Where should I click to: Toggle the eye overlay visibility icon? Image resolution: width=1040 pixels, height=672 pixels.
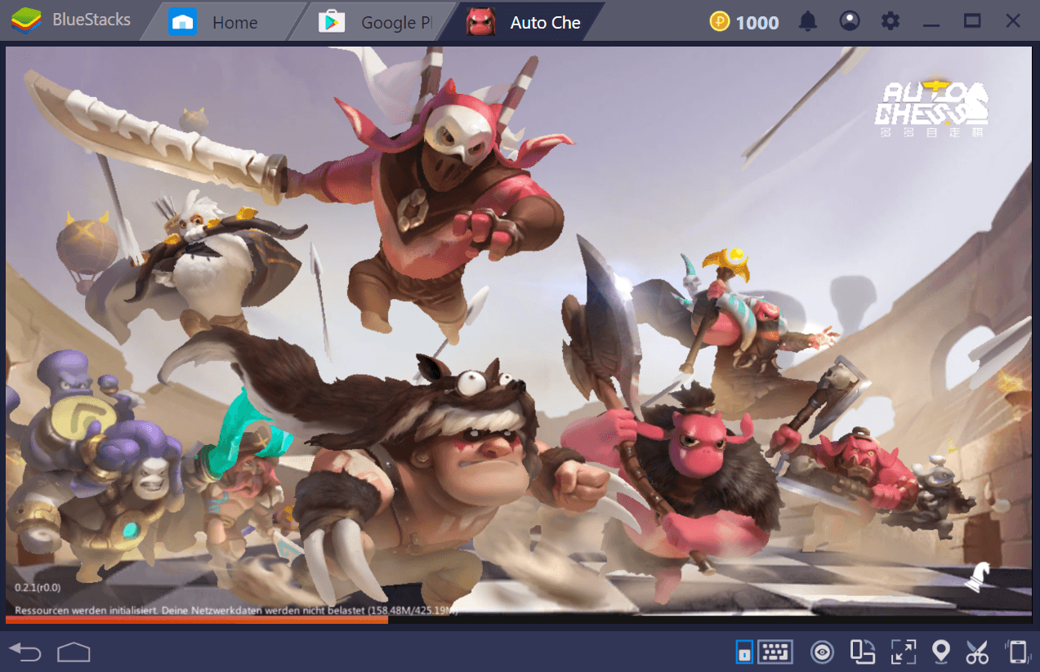(x=822, y=652)
